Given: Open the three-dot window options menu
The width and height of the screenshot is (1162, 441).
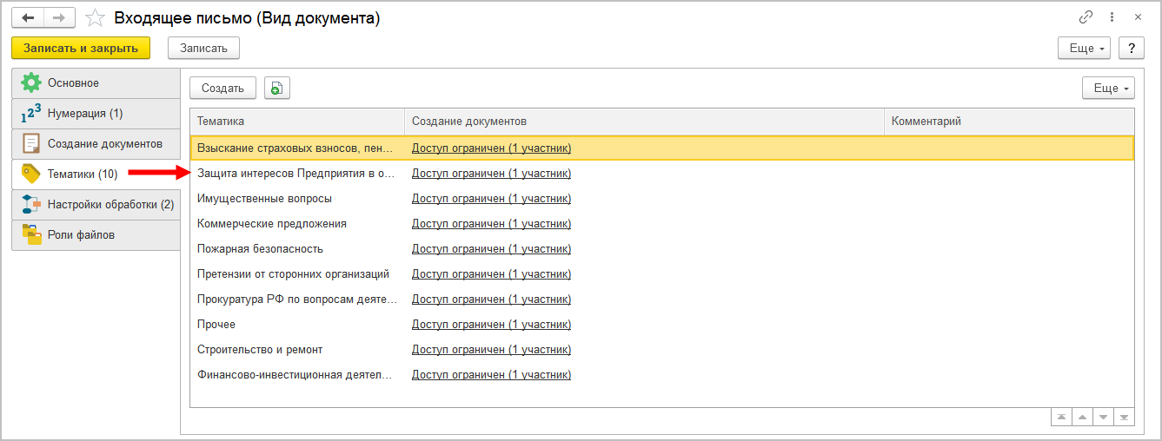Looking at the screenshot, I should coord(1112,17).
